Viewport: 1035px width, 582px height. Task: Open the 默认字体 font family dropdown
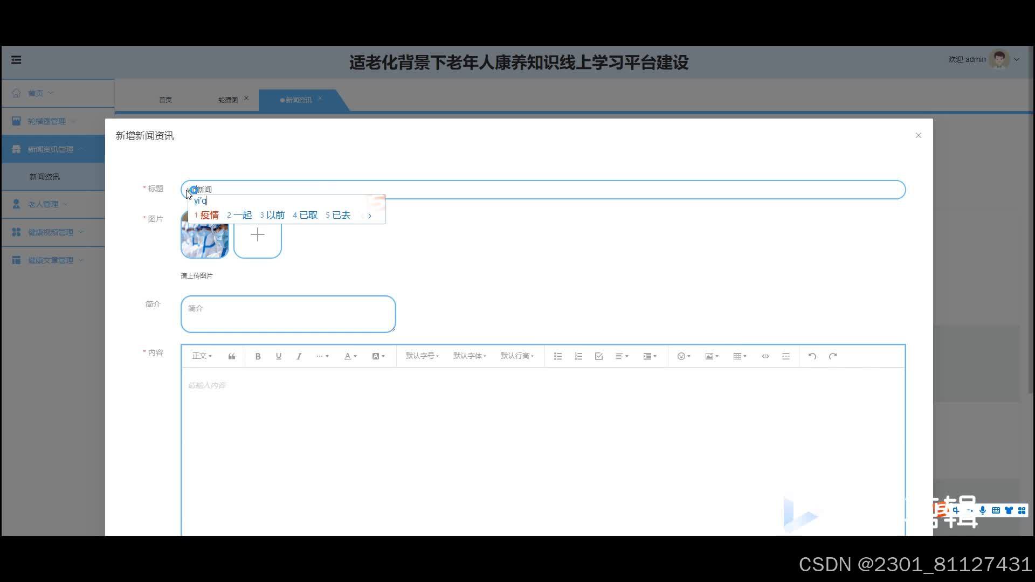470,356
